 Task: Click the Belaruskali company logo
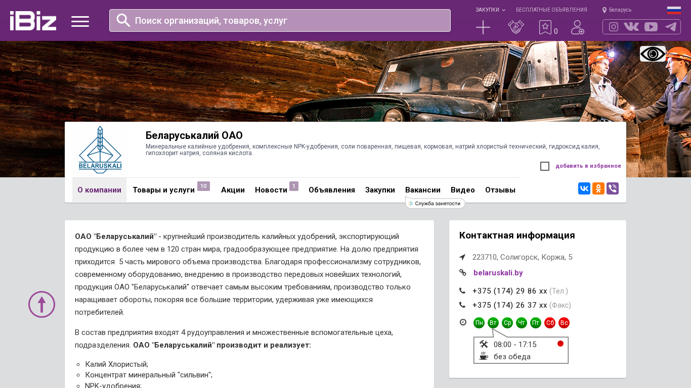click(x=100, y=150)
